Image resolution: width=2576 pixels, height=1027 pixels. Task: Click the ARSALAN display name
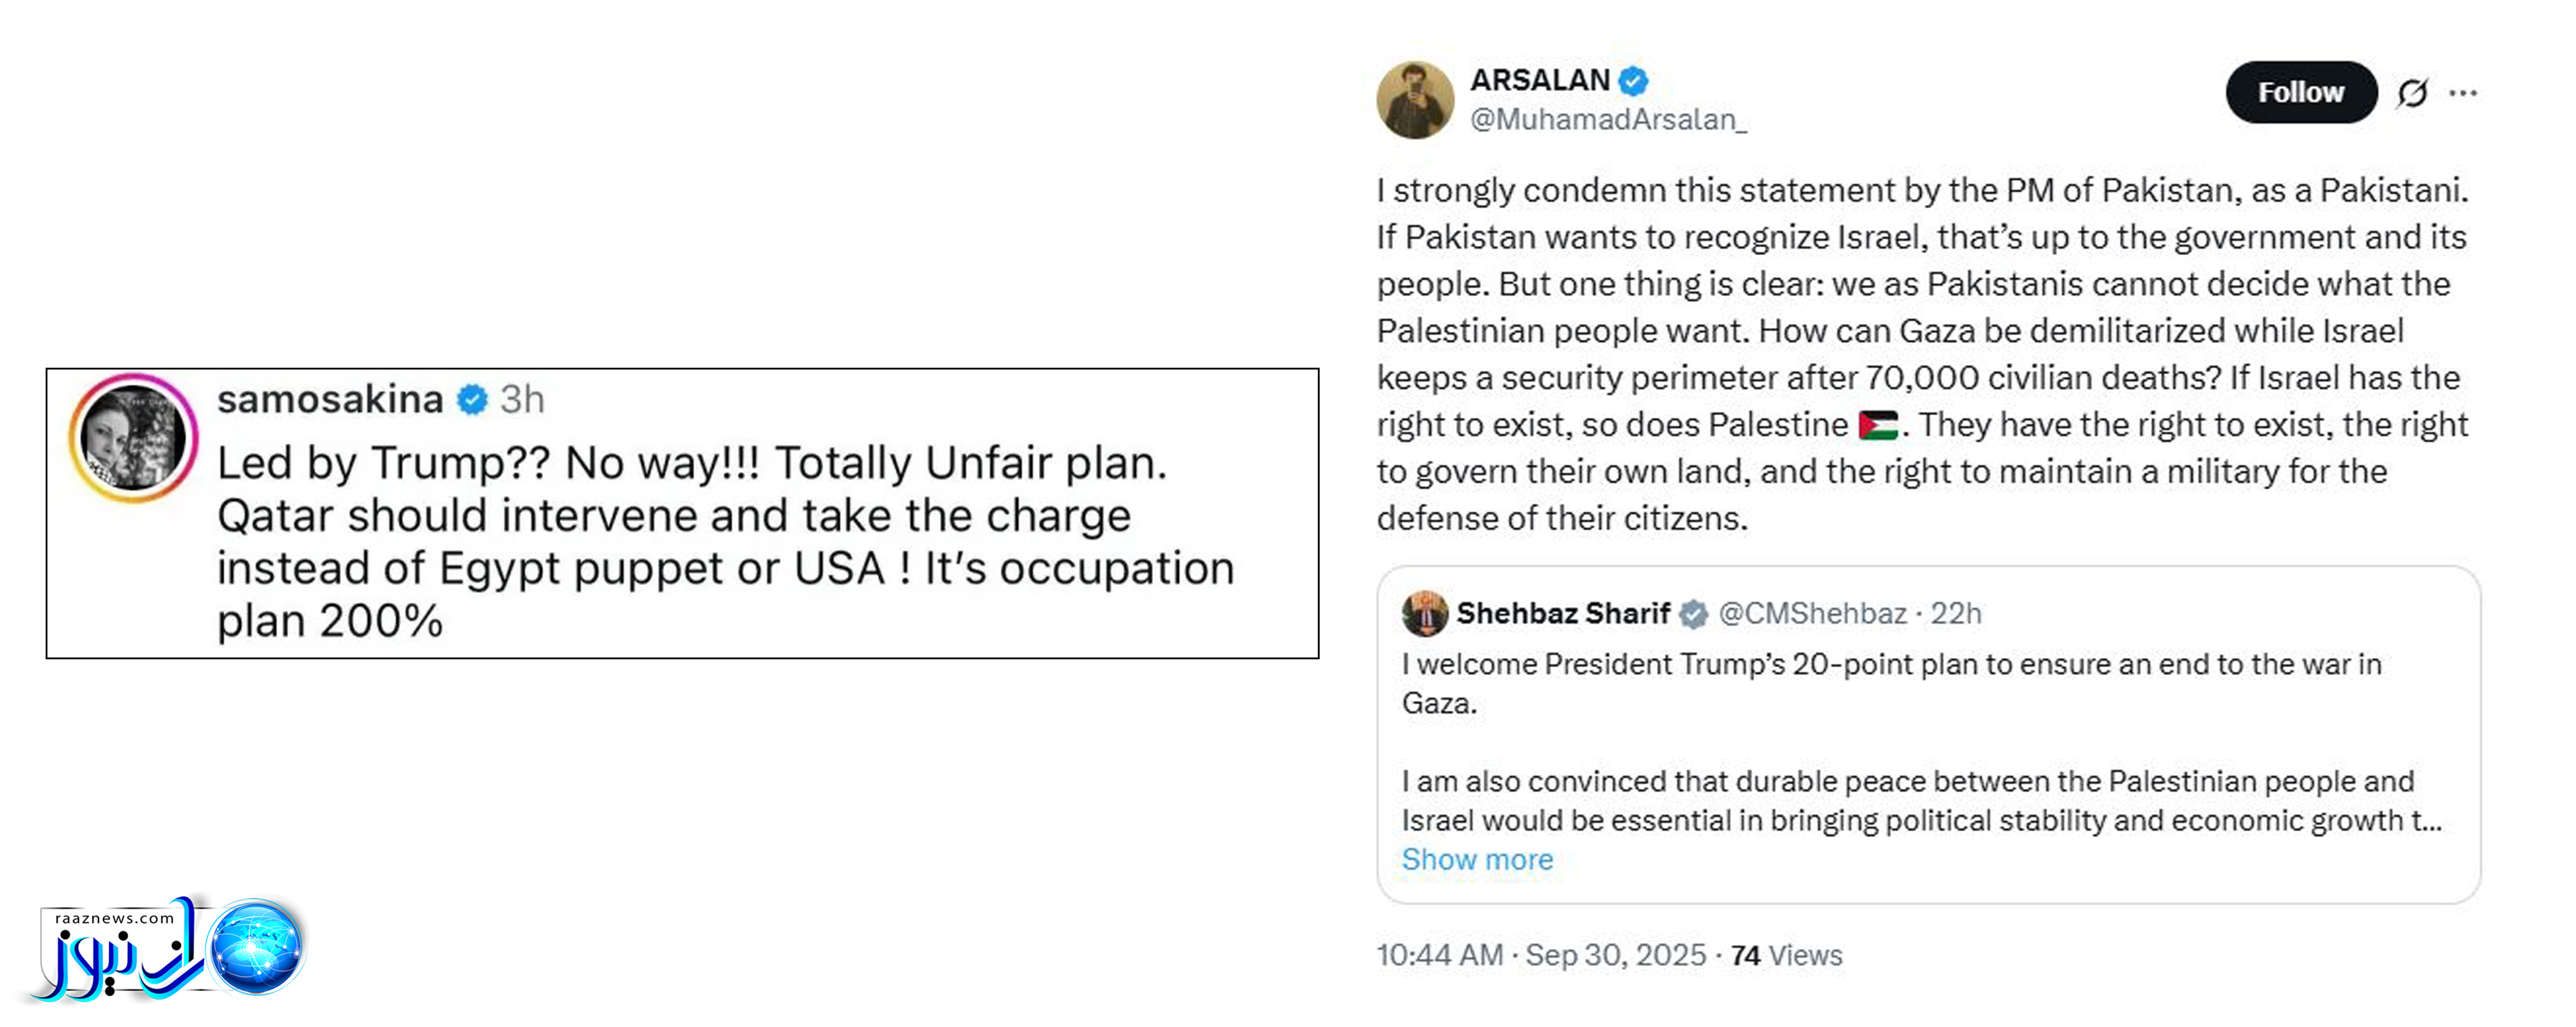(1540, 79)
